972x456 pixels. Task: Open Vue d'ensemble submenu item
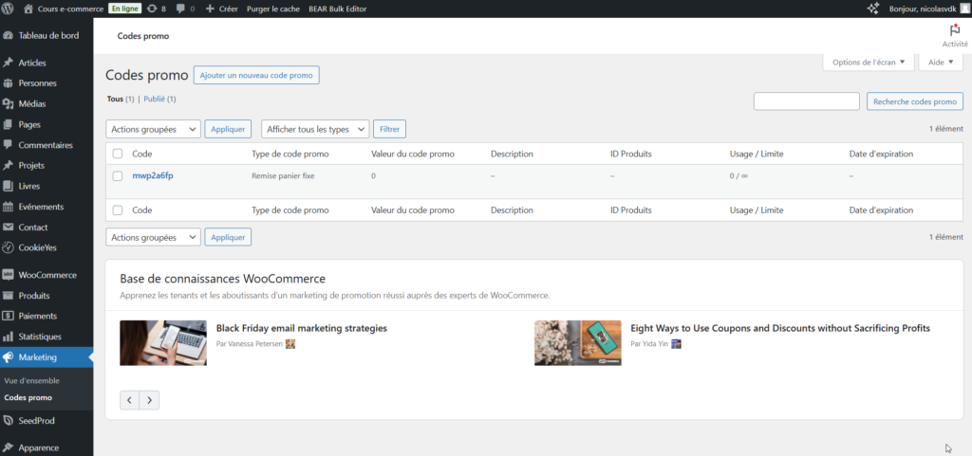pyautogui.click(x=31, y=380)
